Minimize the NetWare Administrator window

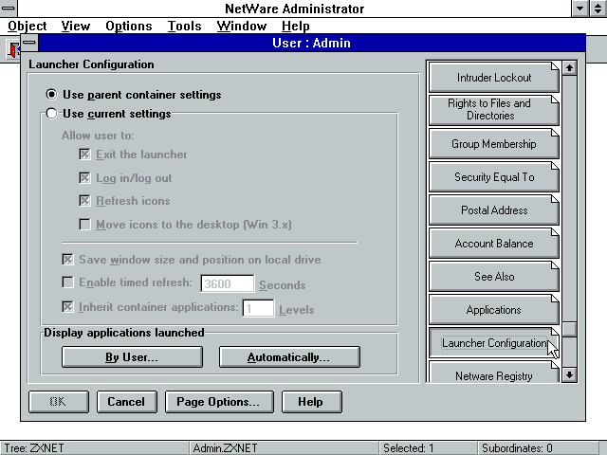tap(580, 9)
